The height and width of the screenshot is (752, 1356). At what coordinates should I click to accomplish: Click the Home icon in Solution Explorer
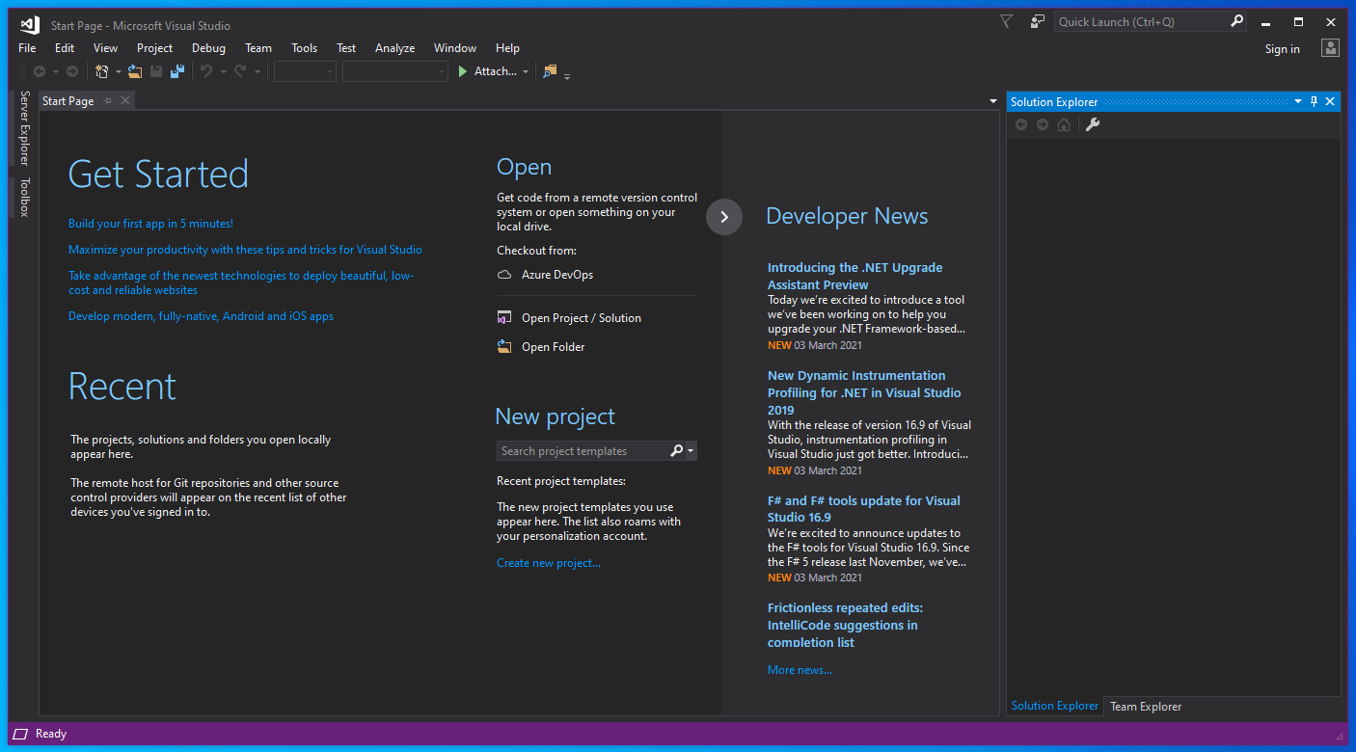1064,123
